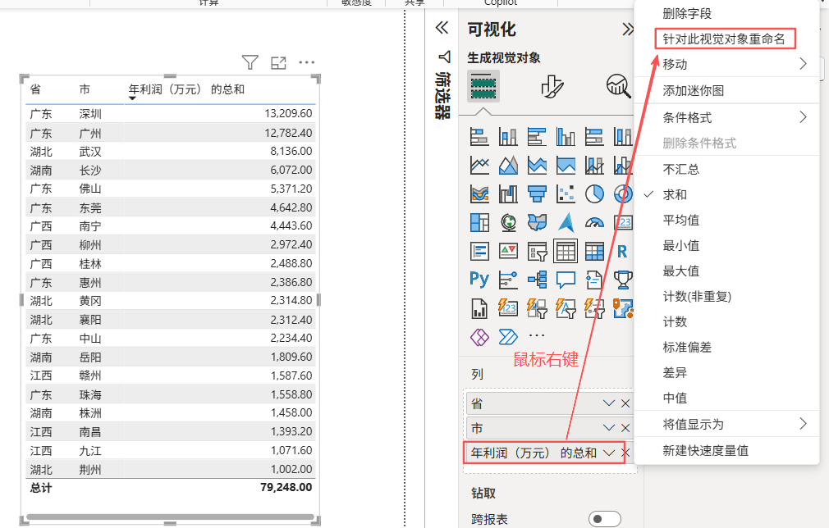Select the 深圳 cell in the table
Image resolution: width=829 pixels, height=528 pixels.
point(90,113)
